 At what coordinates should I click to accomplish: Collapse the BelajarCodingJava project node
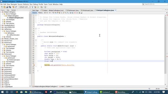coord(1,12)
